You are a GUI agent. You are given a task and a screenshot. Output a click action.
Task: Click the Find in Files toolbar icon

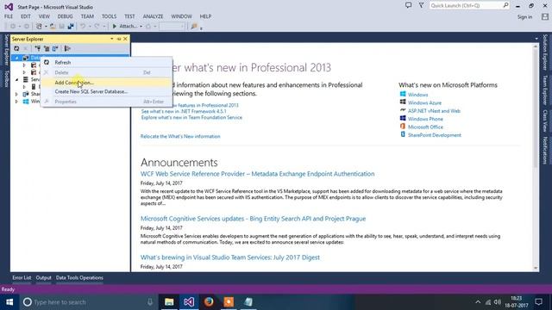click(x=194, y=27)
